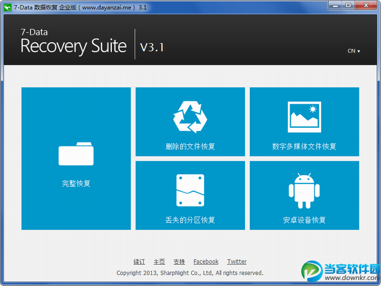Maximize the 7-Data window
This screenshot has width=381, height=286.
pyautogui.click(x=348, y=6)
